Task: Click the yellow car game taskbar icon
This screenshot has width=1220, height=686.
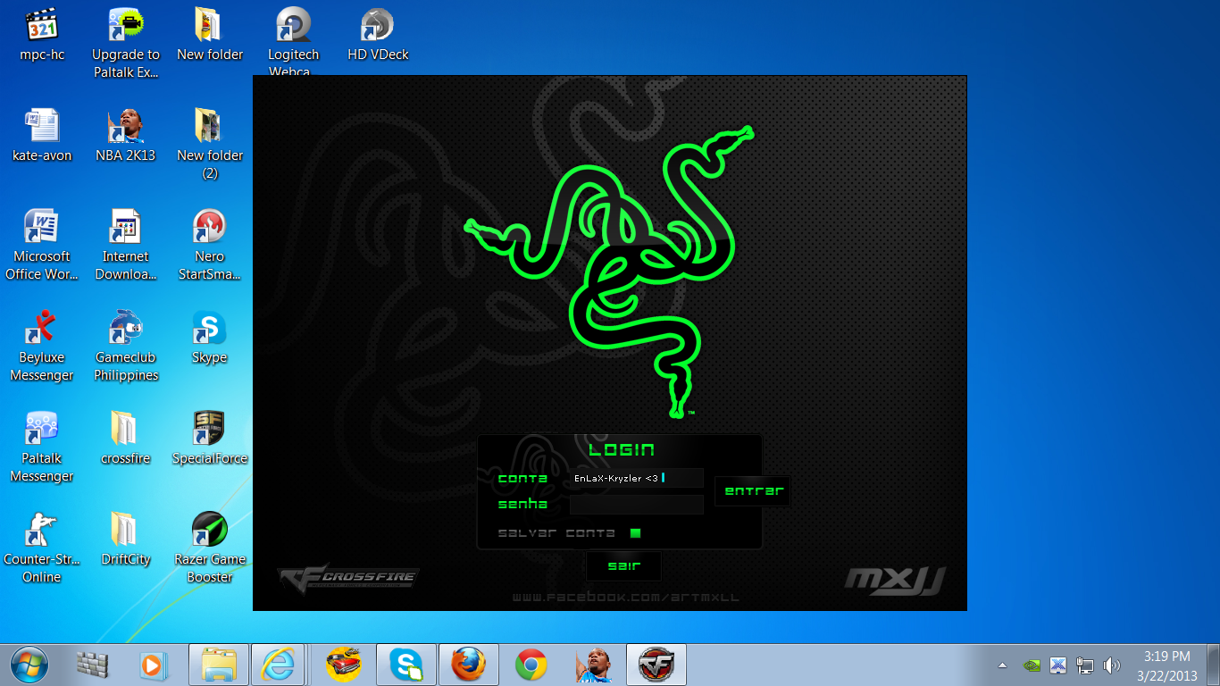Action: [344, 665]
